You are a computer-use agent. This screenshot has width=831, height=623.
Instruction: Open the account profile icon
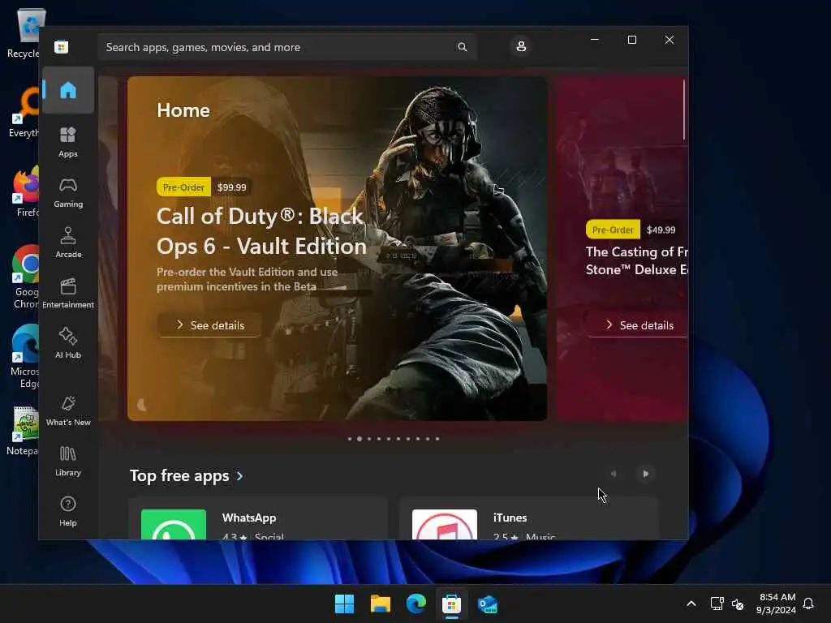[x=521, y=46]
